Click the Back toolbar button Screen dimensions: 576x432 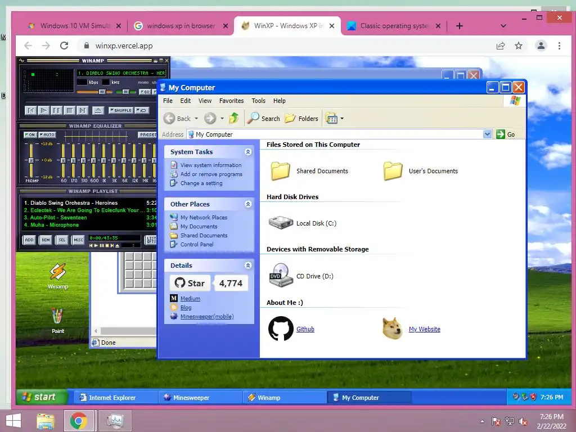click(177, 118)
